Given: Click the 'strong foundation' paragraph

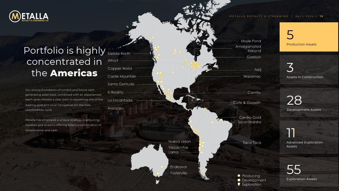Looking at the screenshot, I should 64,100.
